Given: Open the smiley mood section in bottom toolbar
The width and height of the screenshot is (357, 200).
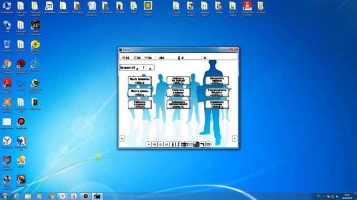Looking at the screenshot, I should (161, 144).
